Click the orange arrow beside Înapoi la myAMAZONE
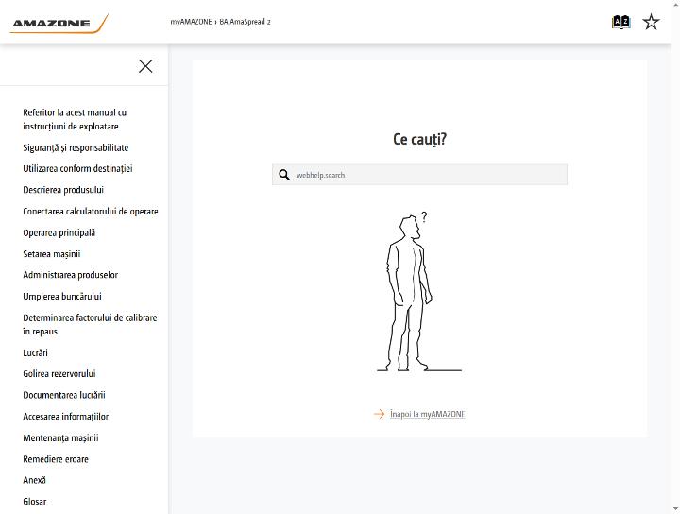 click(379, 414)
